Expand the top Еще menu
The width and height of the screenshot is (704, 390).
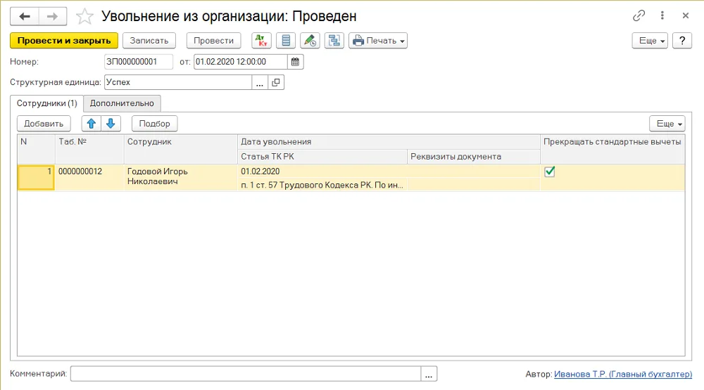[650, 40]
